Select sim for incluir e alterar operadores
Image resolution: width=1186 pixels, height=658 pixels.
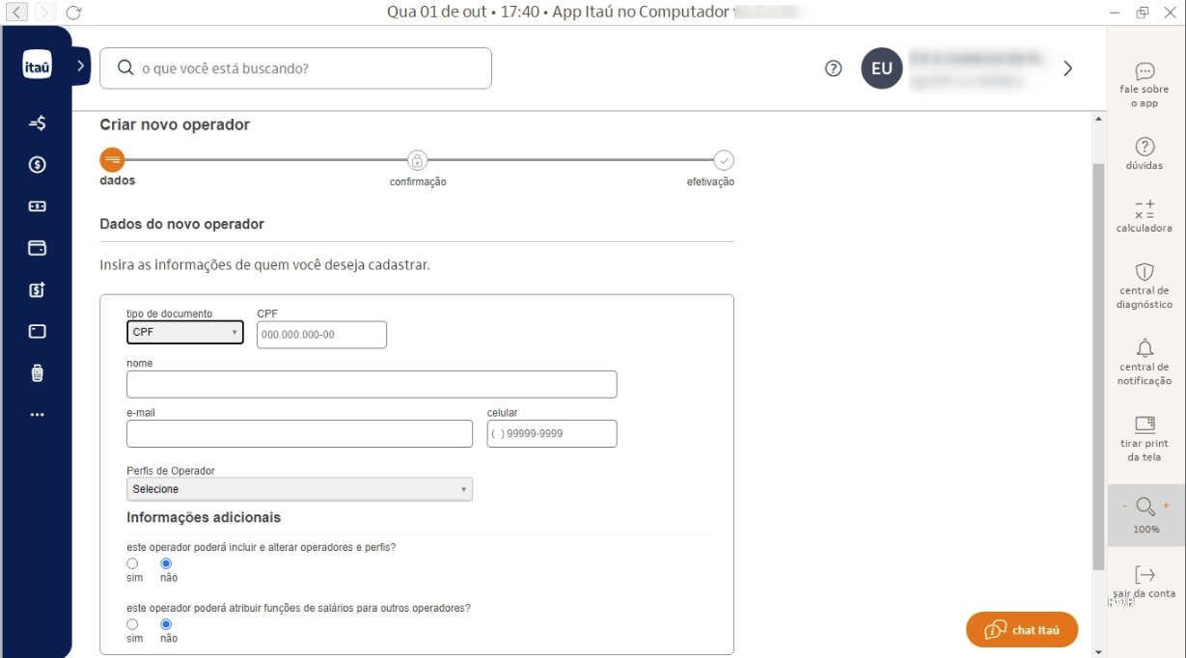[132, 563]
